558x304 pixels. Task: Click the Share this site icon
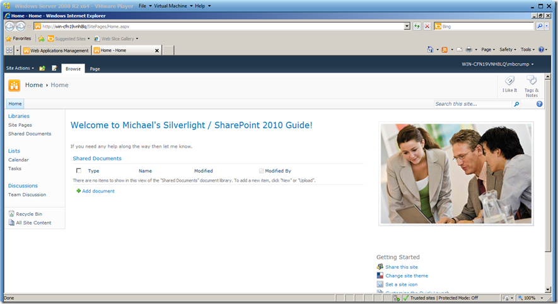[x=380, y=267]
